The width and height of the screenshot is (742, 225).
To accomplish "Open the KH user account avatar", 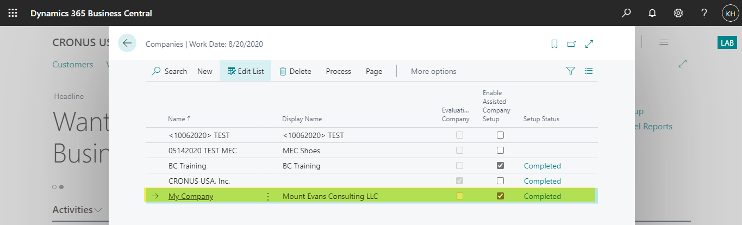I will (730, 13).
